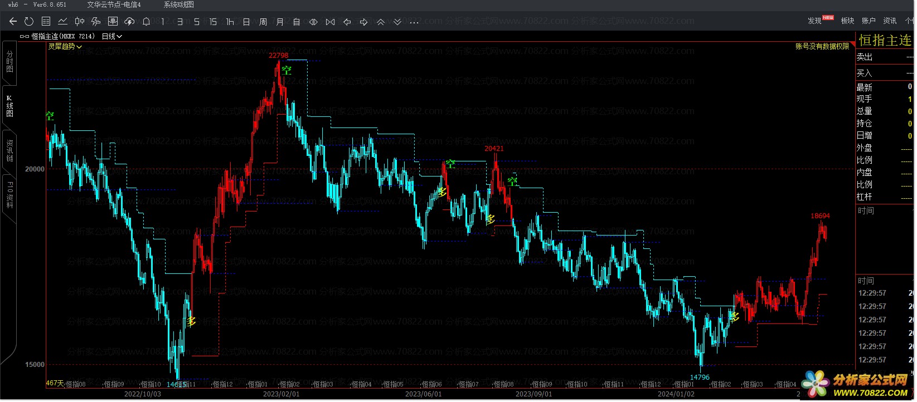The width and height of the screenshot is (917, 402).
Task: Click the green 空 signal beside 22798 peak
Action: [x=287, y=71]
